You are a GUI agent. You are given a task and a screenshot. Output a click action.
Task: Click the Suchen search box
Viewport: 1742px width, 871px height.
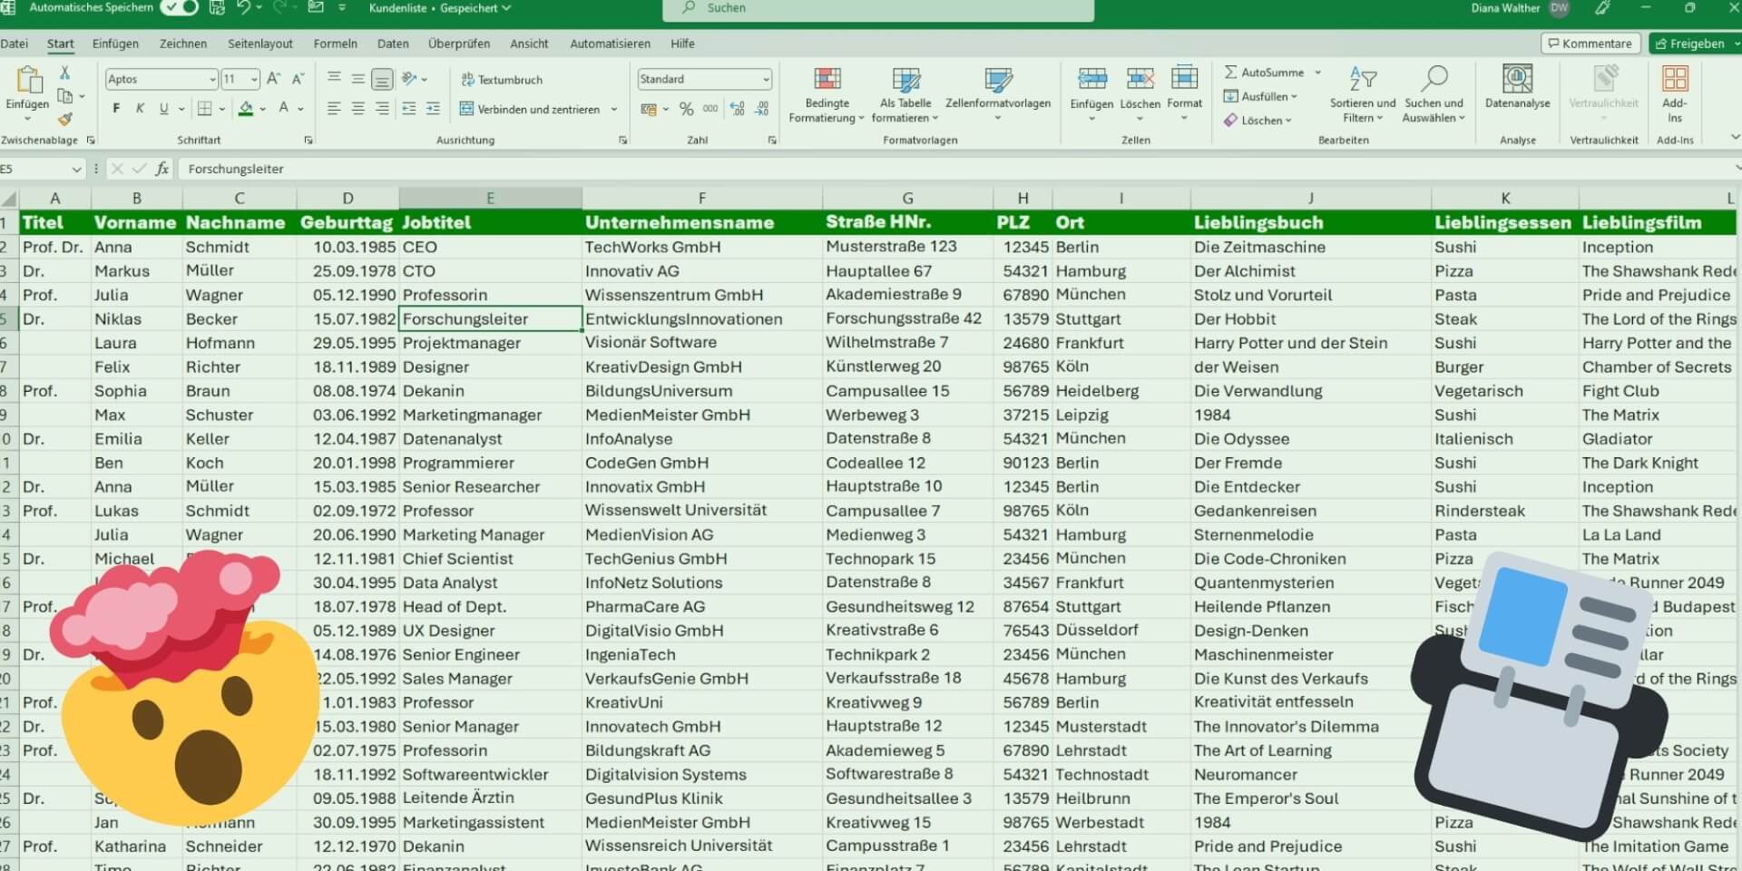pos(877,9)
